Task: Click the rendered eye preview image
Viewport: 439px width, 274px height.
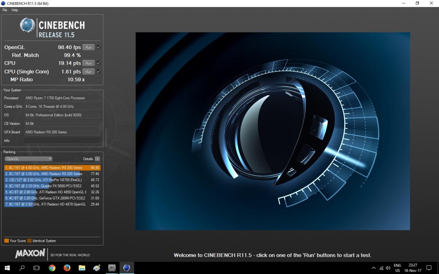Action: (x=273, y=131)
